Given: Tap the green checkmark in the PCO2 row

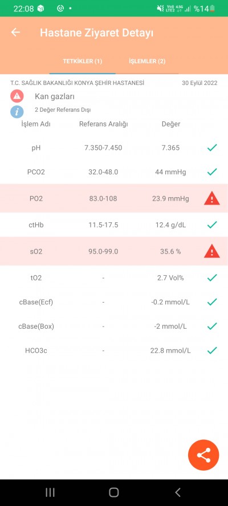Looking at the screenshot, I should [212, 172].
